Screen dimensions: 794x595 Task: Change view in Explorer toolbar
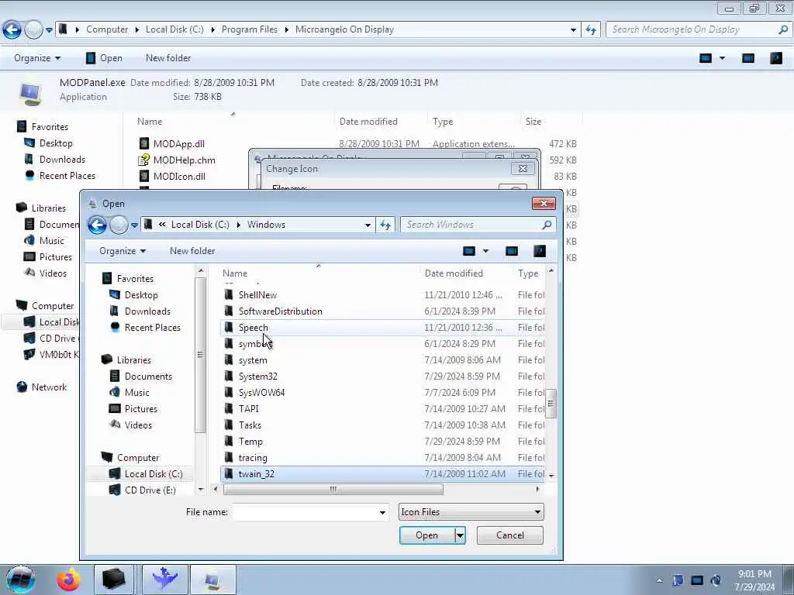click(706, 58)
